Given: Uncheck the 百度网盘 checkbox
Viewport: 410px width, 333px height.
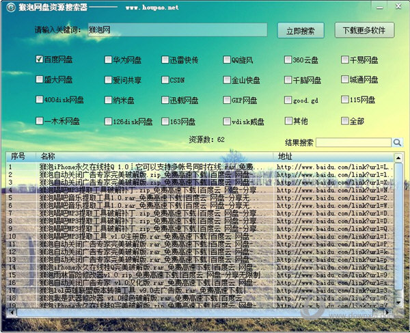Looking at the screenshot, I should [39, 59].
